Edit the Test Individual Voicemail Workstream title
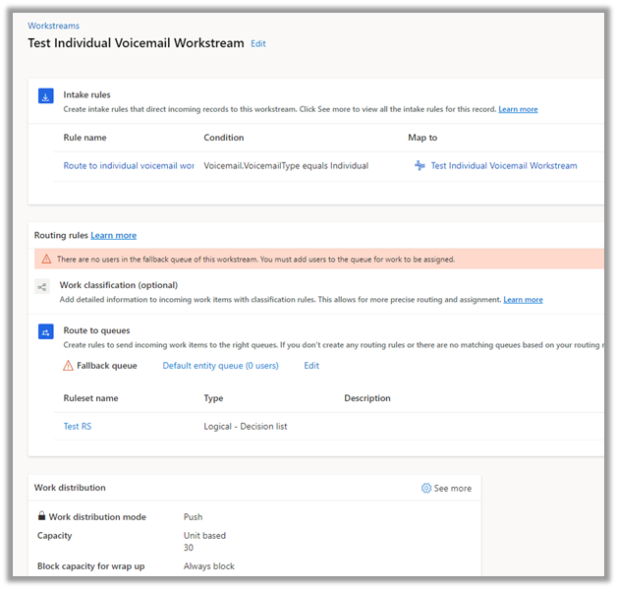Screen dimensions: 617x589 pos(258,44)
